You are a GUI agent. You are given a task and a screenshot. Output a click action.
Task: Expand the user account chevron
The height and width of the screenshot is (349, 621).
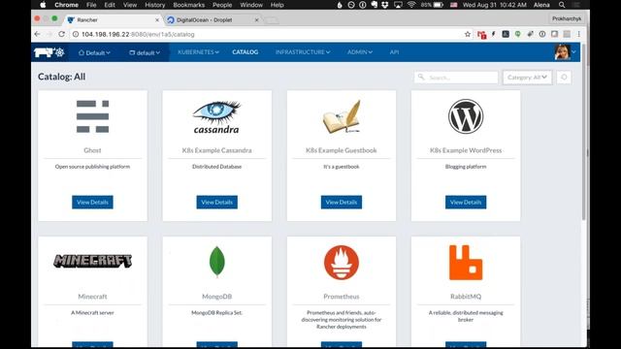573,52
